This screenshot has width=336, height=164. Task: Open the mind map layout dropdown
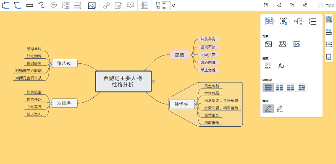click(x=270, y=21)
